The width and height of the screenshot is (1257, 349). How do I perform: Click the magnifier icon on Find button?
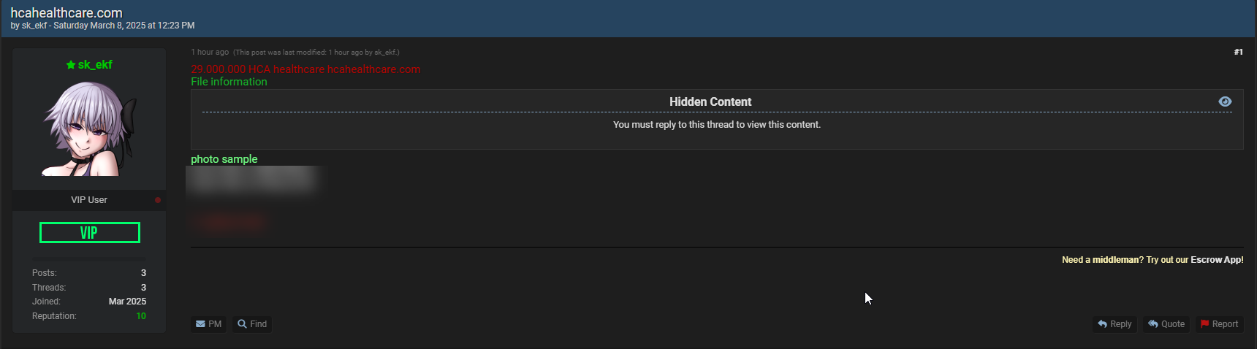pyautogui.click(x=242, y=324)
